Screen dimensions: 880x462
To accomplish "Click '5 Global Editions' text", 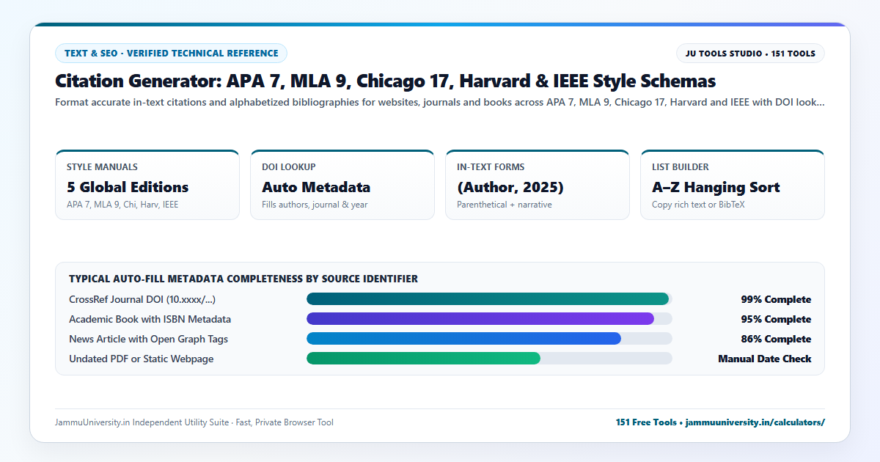I will 128,187.
